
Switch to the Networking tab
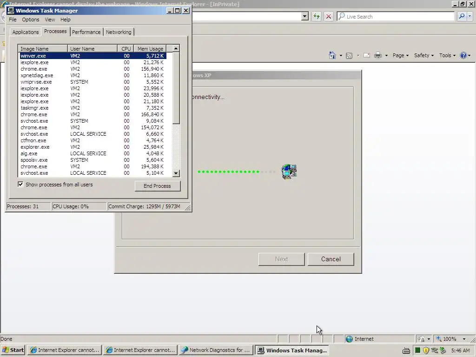119,32
